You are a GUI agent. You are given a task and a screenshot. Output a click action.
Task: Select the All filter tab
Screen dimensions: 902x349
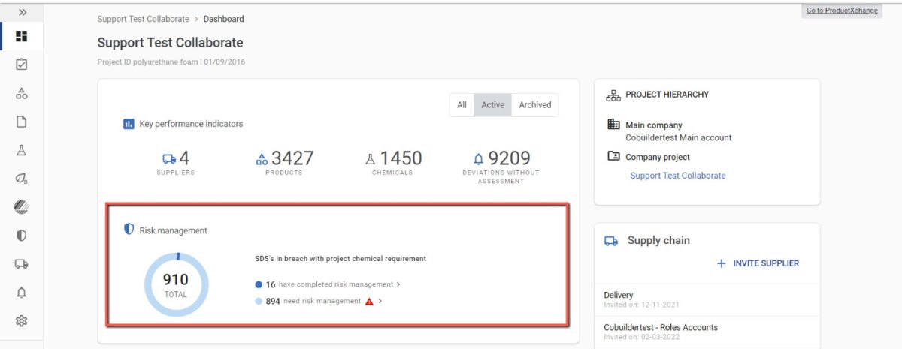click(462, 105)
